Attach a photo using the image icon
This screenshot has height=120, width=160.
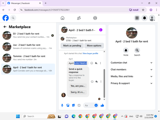68,105
